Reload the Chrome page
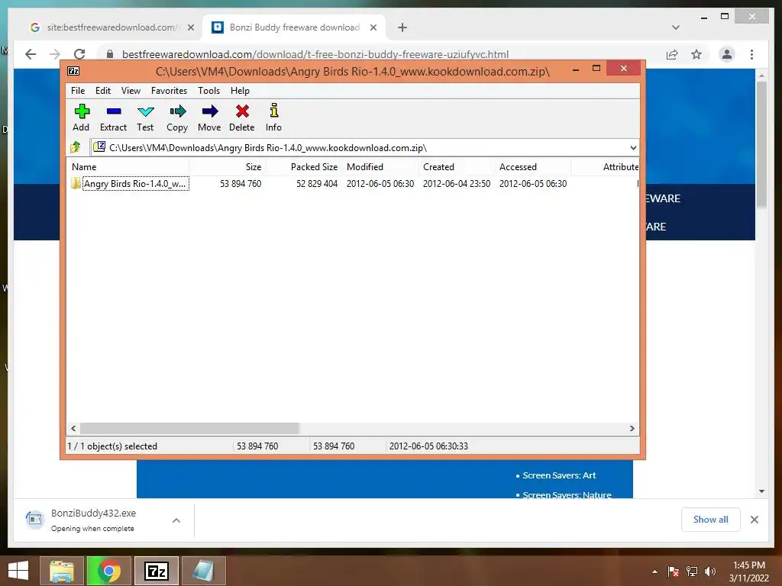Viewport: 782px width, 586px height. [x=79, y=54]
